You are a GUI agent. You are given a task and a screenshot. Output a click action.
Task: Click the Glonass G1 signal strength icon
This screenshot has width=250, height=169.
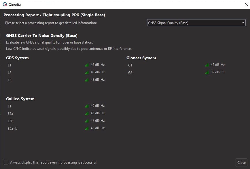pyautogui.click(x=207, y=65)
